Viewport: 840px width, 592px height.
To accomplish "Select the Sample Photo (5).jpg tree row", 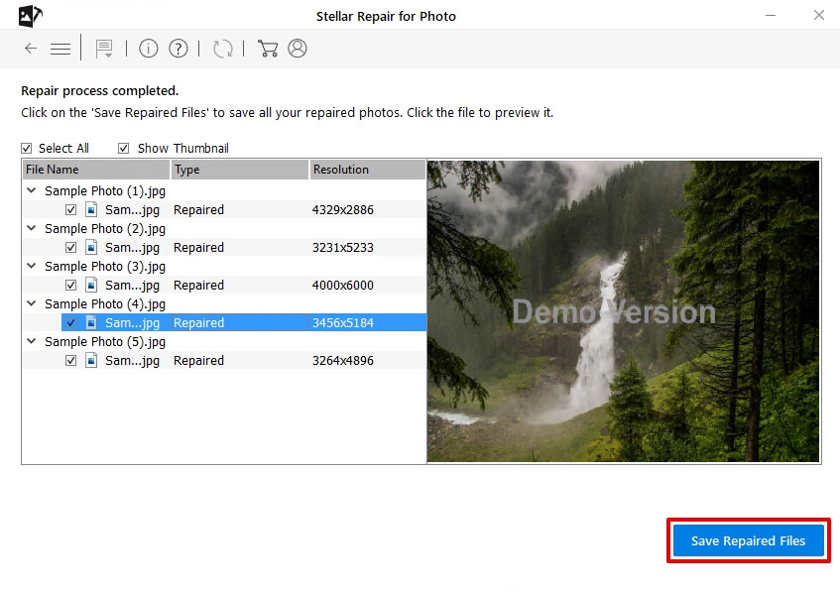I will [105, 342].
